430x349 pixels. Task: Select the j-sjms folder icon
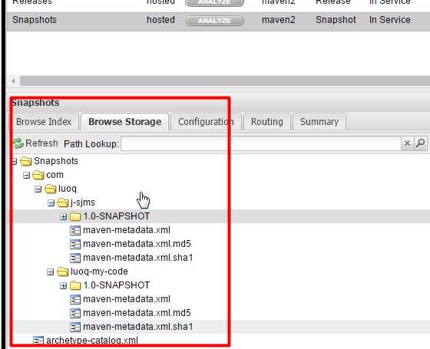63,202
